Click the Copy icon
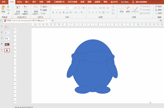This screenshot has width=164, height=108. pos(8,10)
